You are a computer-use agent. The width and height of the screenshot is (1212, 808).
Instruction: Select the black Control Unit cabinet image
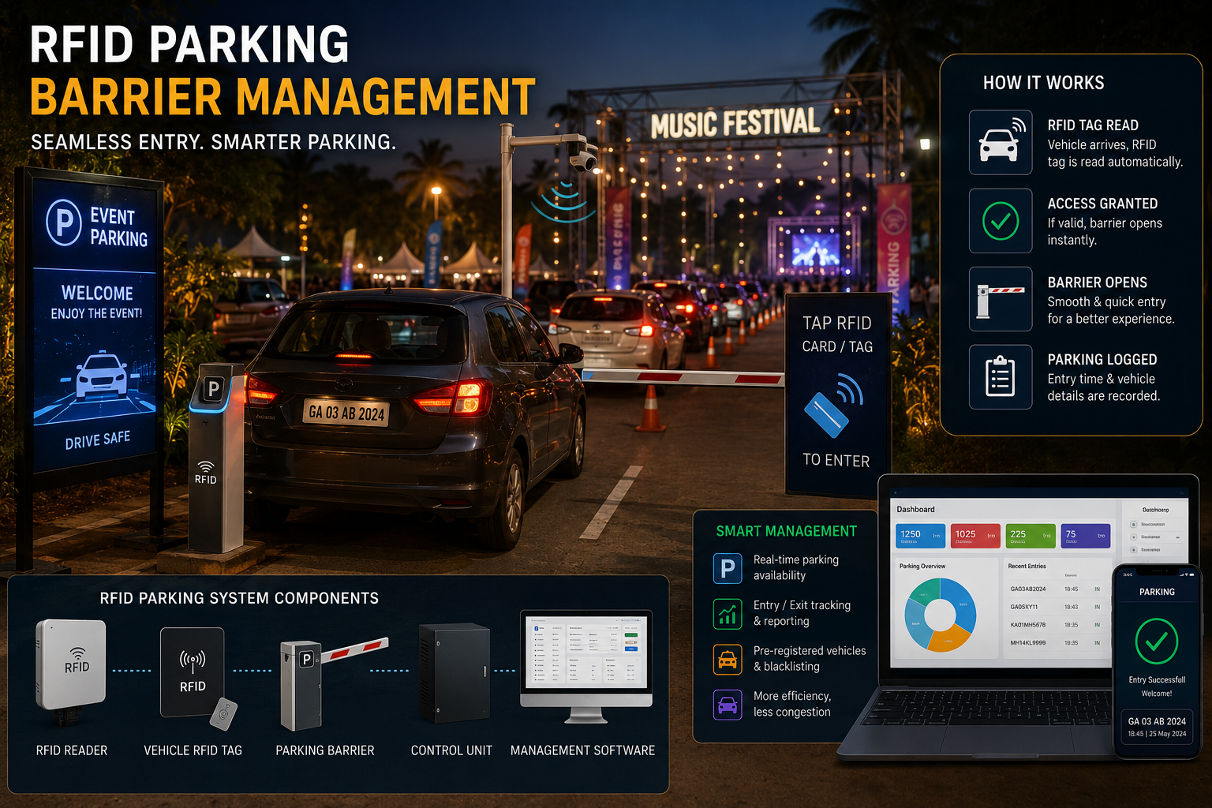[x=454, y=673]
